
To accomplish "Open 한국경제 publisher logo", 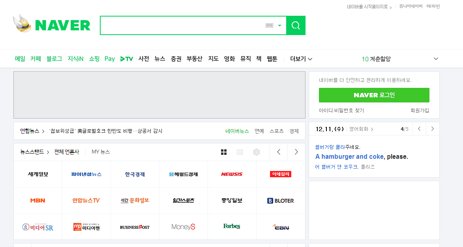I will (x=135, y=174).
